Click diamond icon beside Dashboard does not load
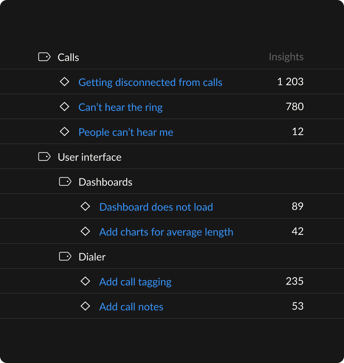The width and height of the screenshot is (344, 363). tap(85, 206)
